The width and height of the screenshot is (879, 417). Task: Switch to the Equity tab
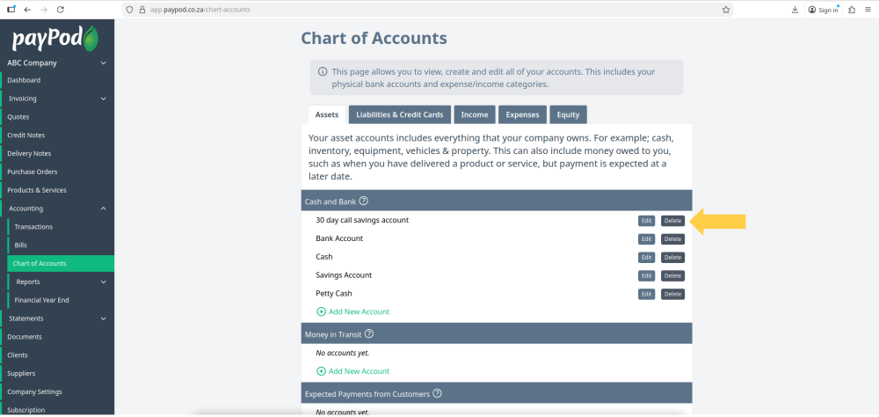[x=568, y=114]
